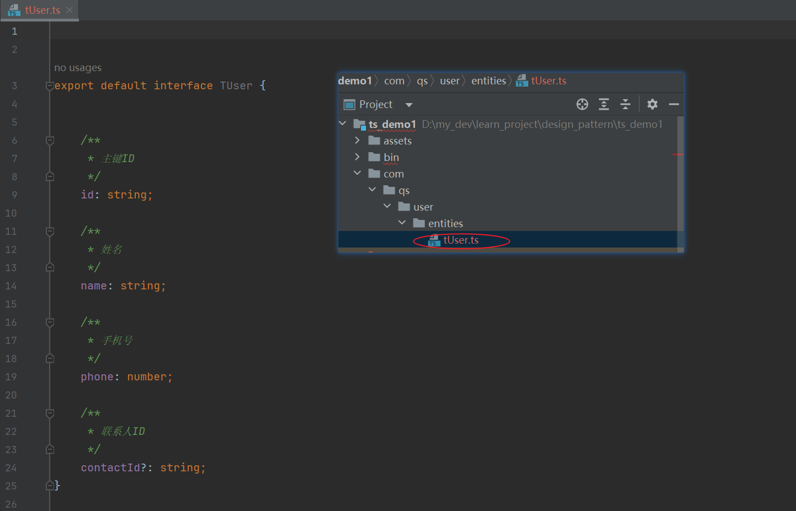The width and height of the screenshot is (796, 511).
Task: Hide the Project panel with minus icon
Action: (674, 104)
